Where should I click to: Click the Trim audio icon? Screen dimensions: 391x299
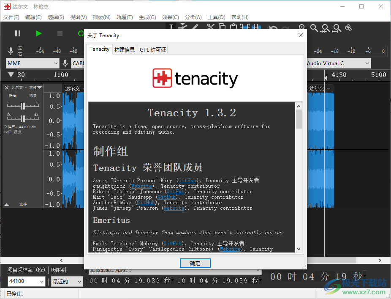pyautogui.click(x=245, y=27)
